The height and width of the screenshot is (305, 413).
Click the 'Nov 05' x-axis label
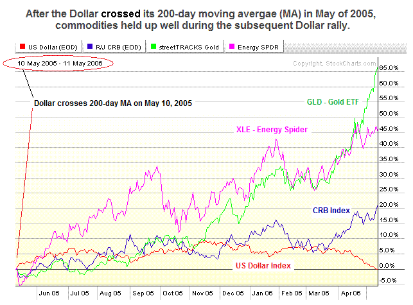[202, 293]
